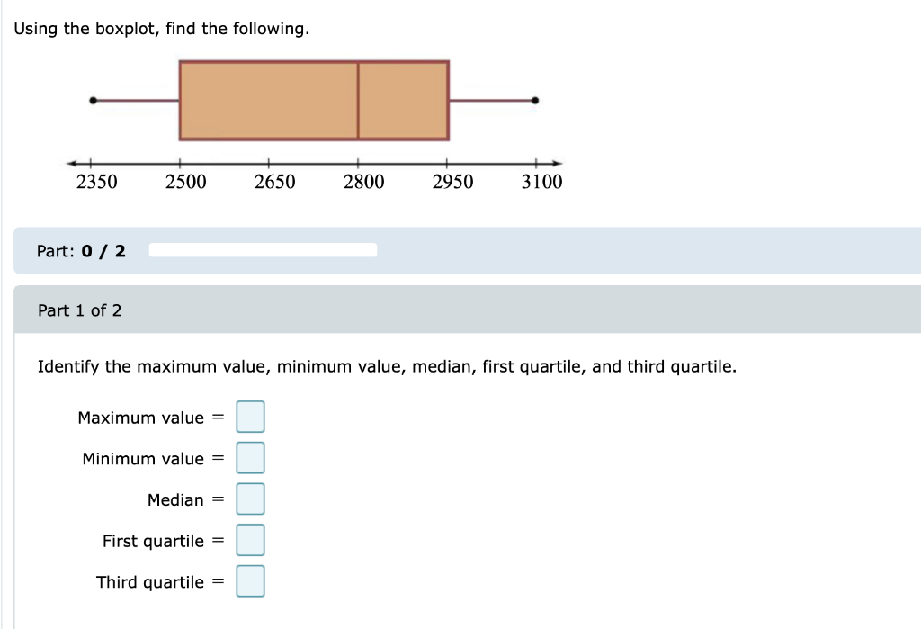Click the left whisker endpoint dot
The image size is (921, 629).
[x=93, y=99]
